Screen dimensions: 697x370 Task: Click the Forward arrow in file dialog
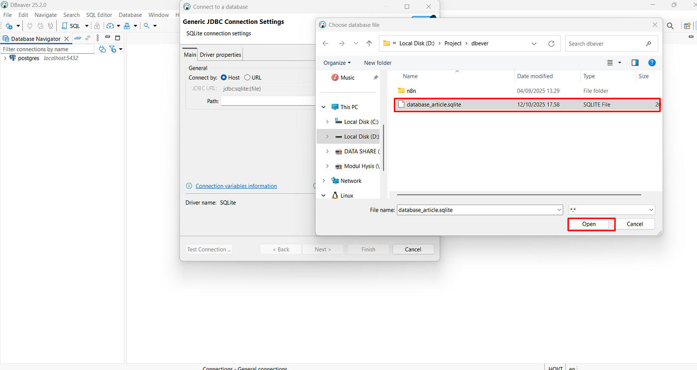point(342,43)
